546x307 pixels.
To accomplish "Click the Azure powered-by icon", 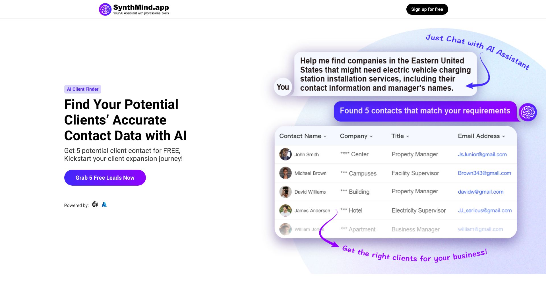I will [104, 204].
